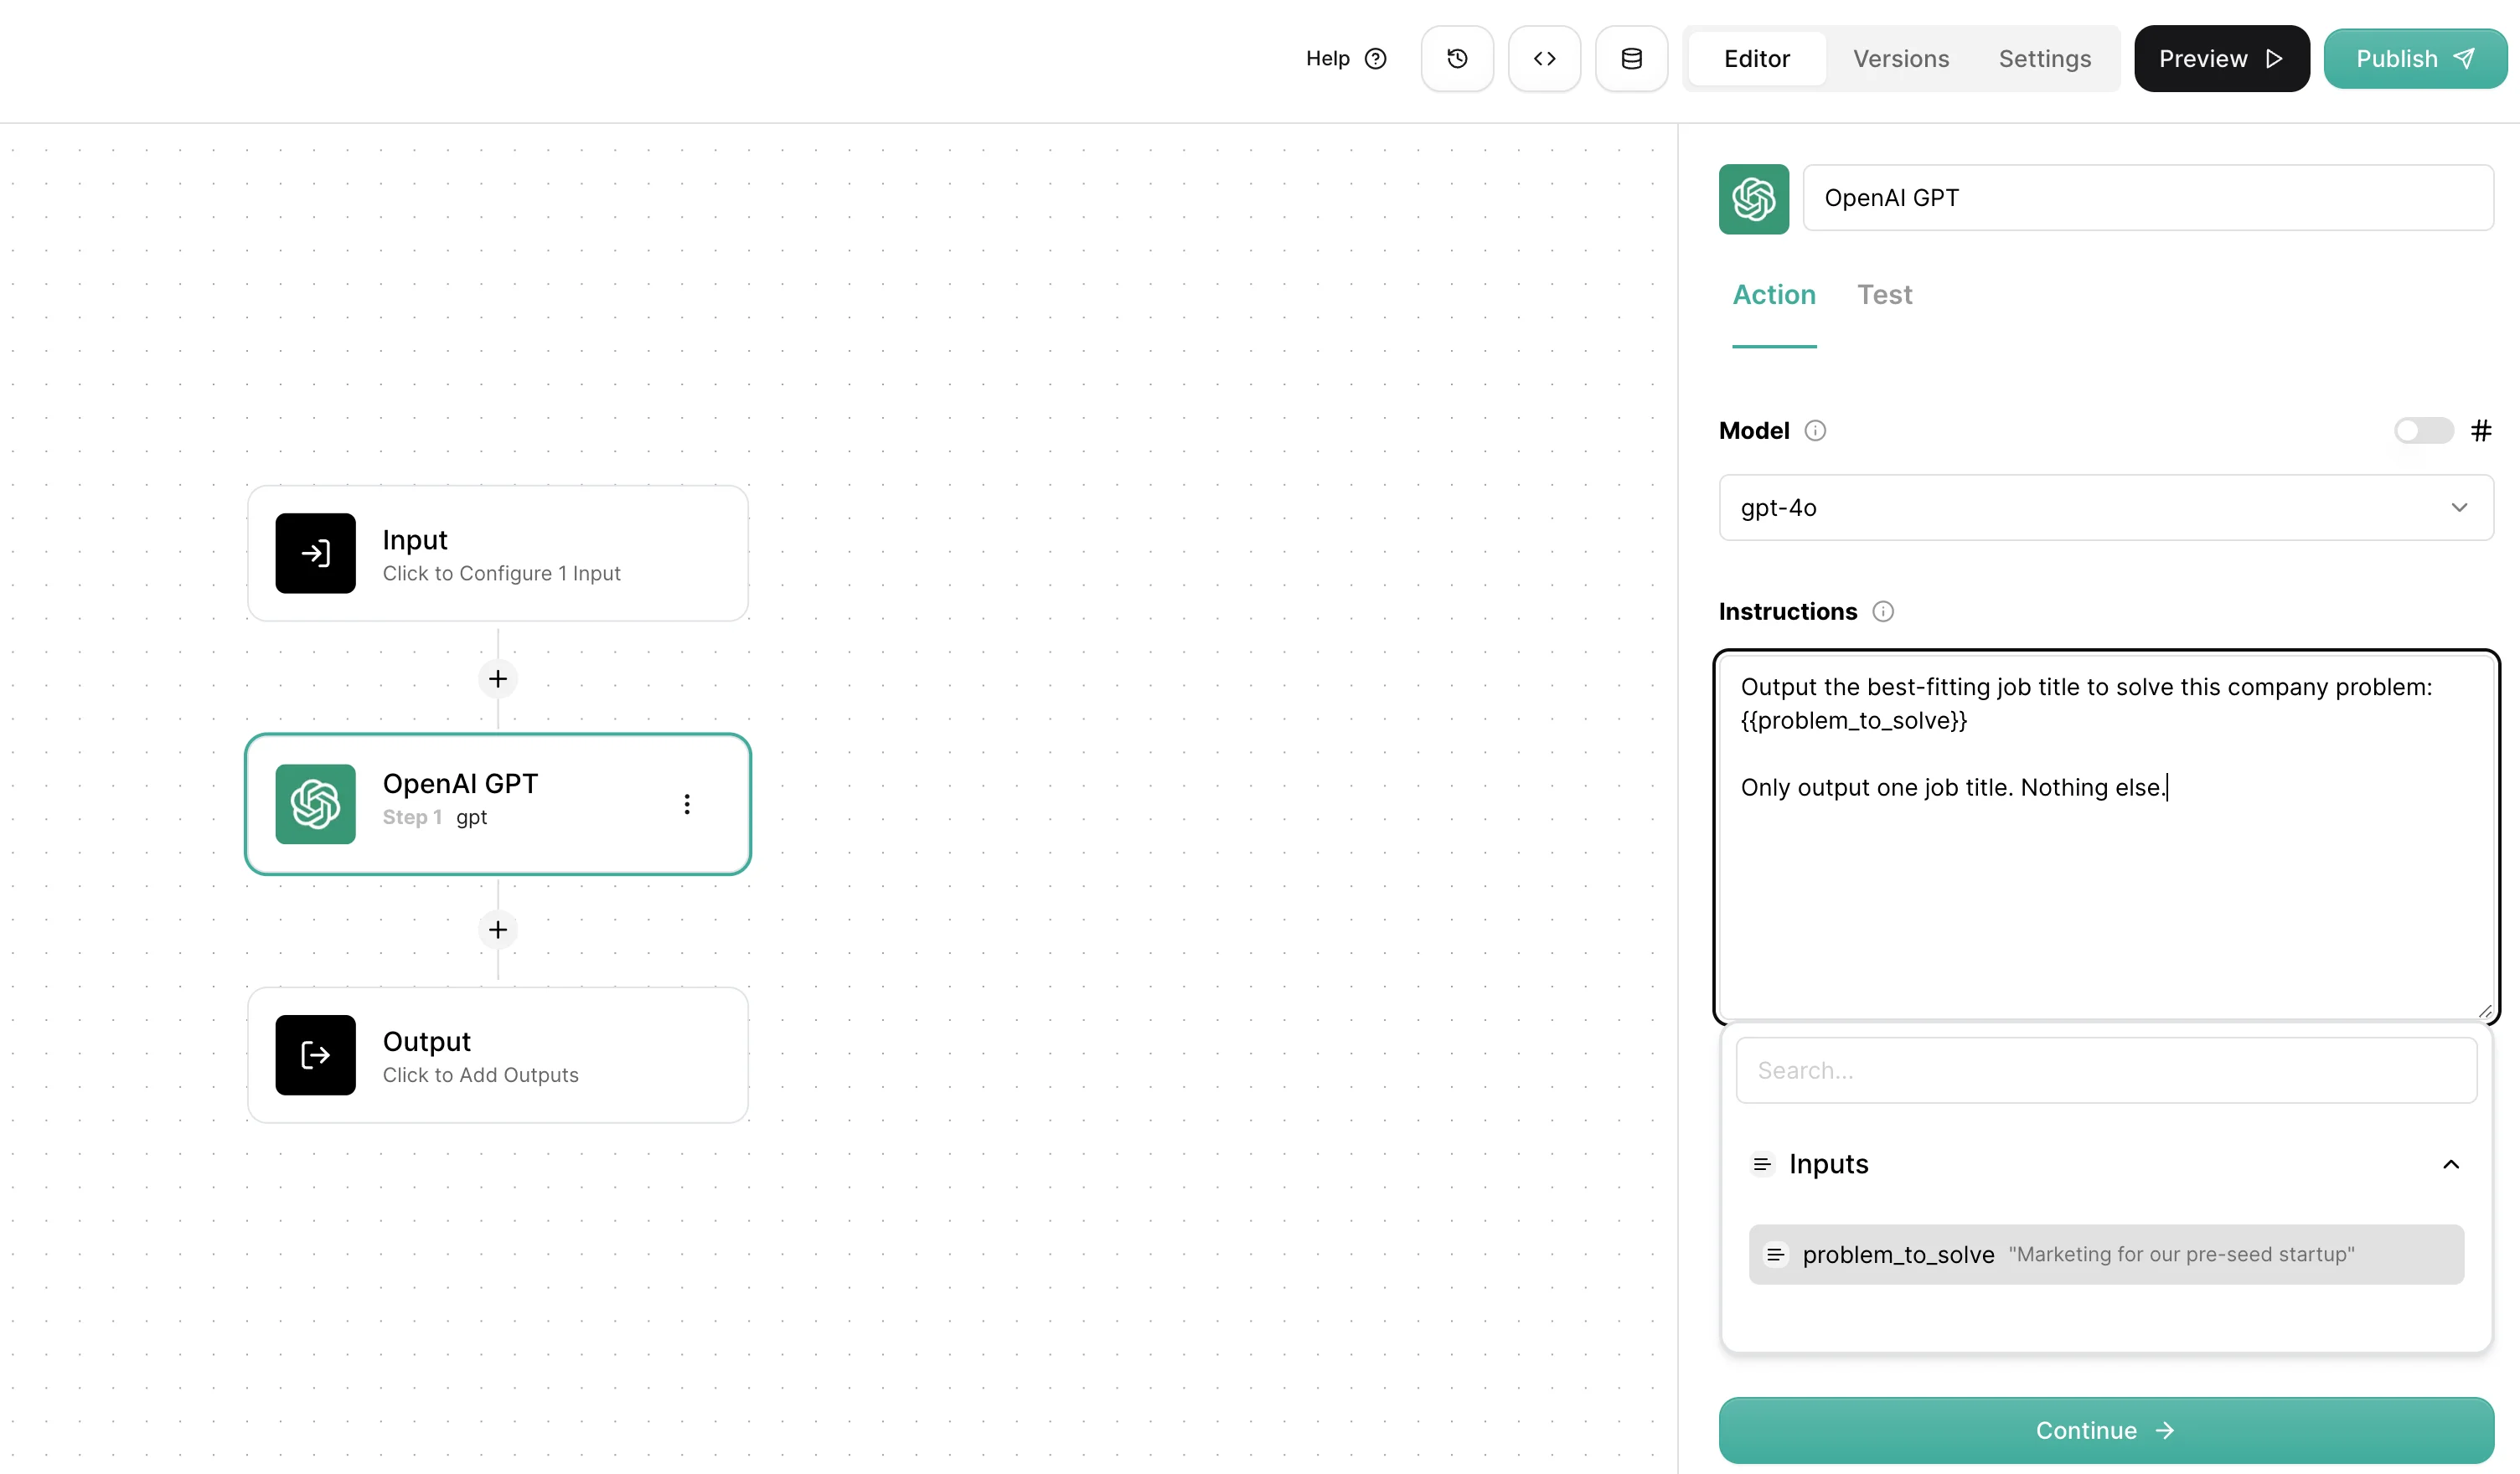Open the Versions tab
Image resolution: width=2520 pixels, height=1474 pixels.
(1900, 59)
